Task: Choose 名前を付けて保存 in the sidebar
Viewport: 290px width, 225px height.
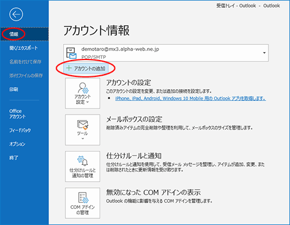Action: click(x=25, y=62)
